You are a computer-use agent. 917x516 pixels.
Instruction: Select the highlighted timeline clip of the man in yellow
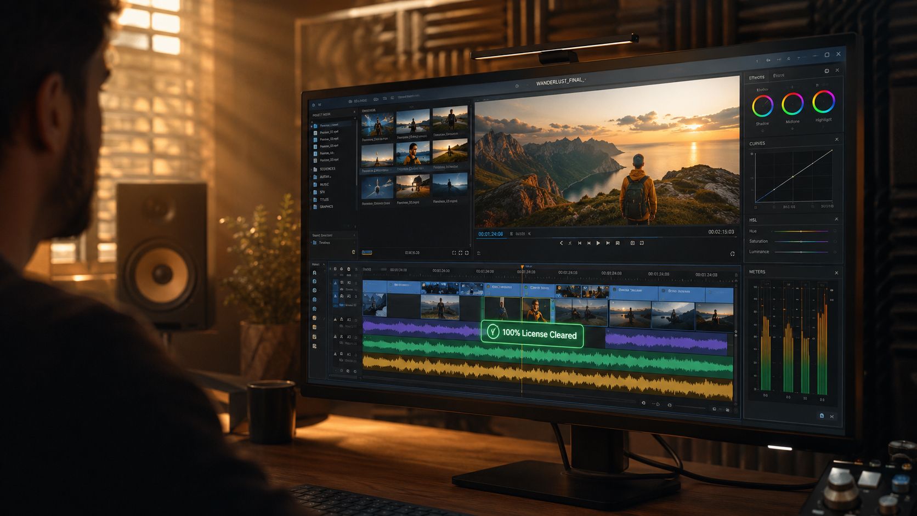pyautogui.click(x=536, y=309)
